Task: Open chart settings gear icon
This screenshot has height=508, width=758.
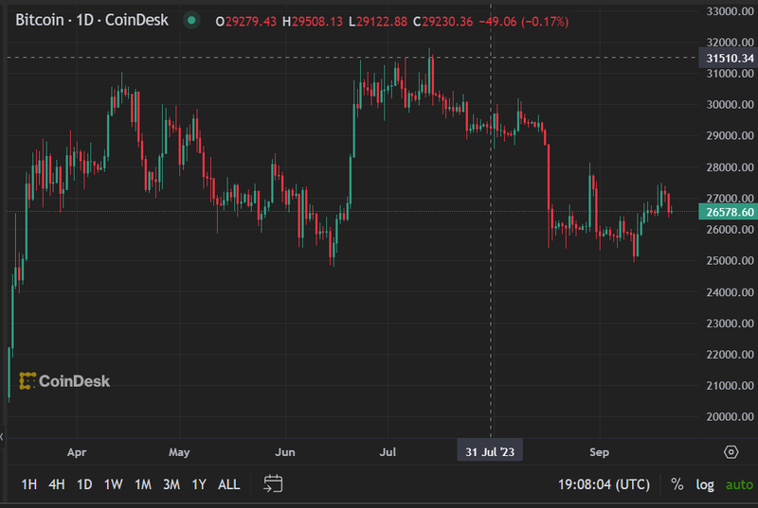Action: pyautogui.click(x=731, y=452)
